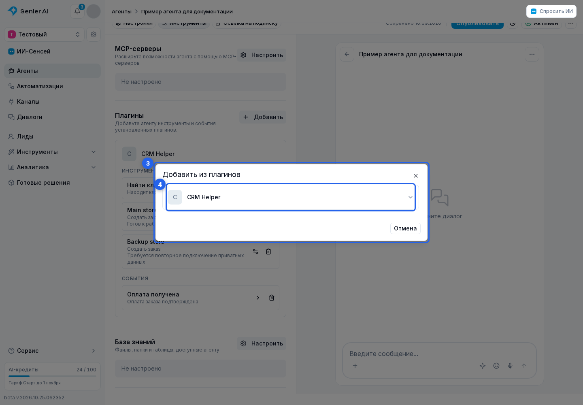The width and height of the screenshot is (583, 405).
Task: Close the Добавить из плагинов dialog
Action: 416,176
